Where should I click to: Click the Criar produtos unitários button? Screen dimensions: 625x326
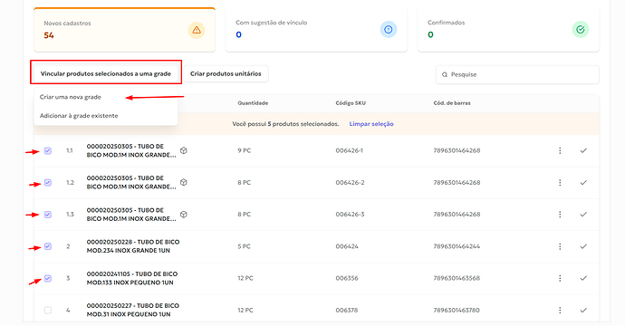[226, 73]
